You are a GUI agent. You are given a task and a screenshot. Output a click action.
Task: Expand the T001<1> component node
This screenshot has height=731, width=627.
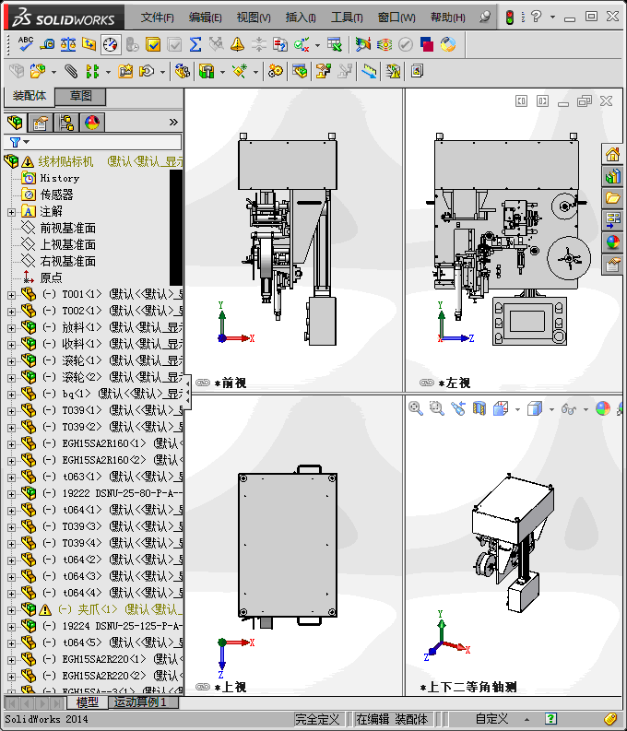point(12,295)
